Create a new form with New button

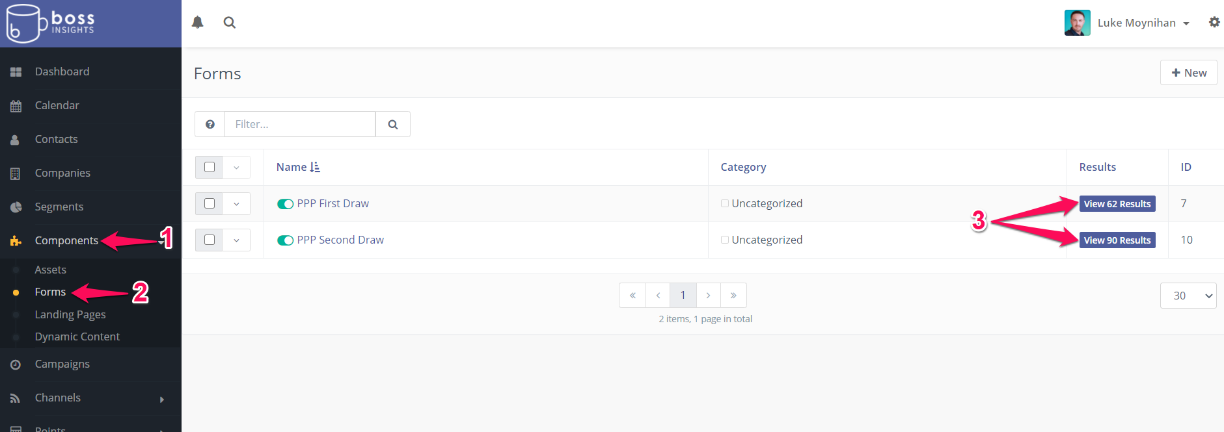[x=1188, y=73]
